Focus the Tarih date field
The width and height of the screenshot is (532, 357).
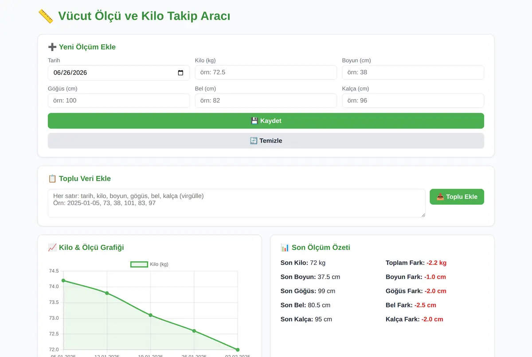(119, 73)
